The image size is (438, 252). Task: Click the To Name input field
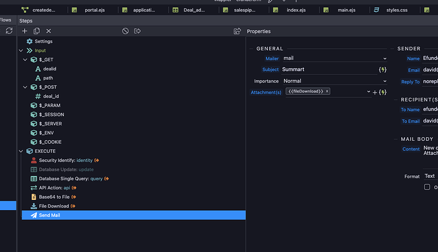[430, 109]
